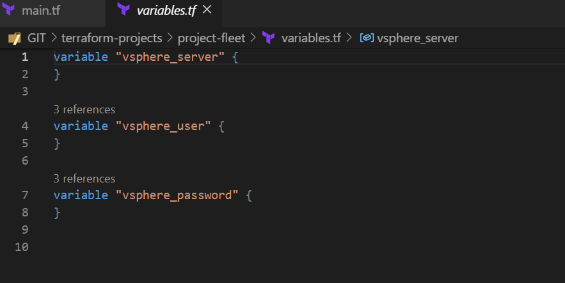
Task: Click line number 7 in the gutter
Action: coord(25,195)
